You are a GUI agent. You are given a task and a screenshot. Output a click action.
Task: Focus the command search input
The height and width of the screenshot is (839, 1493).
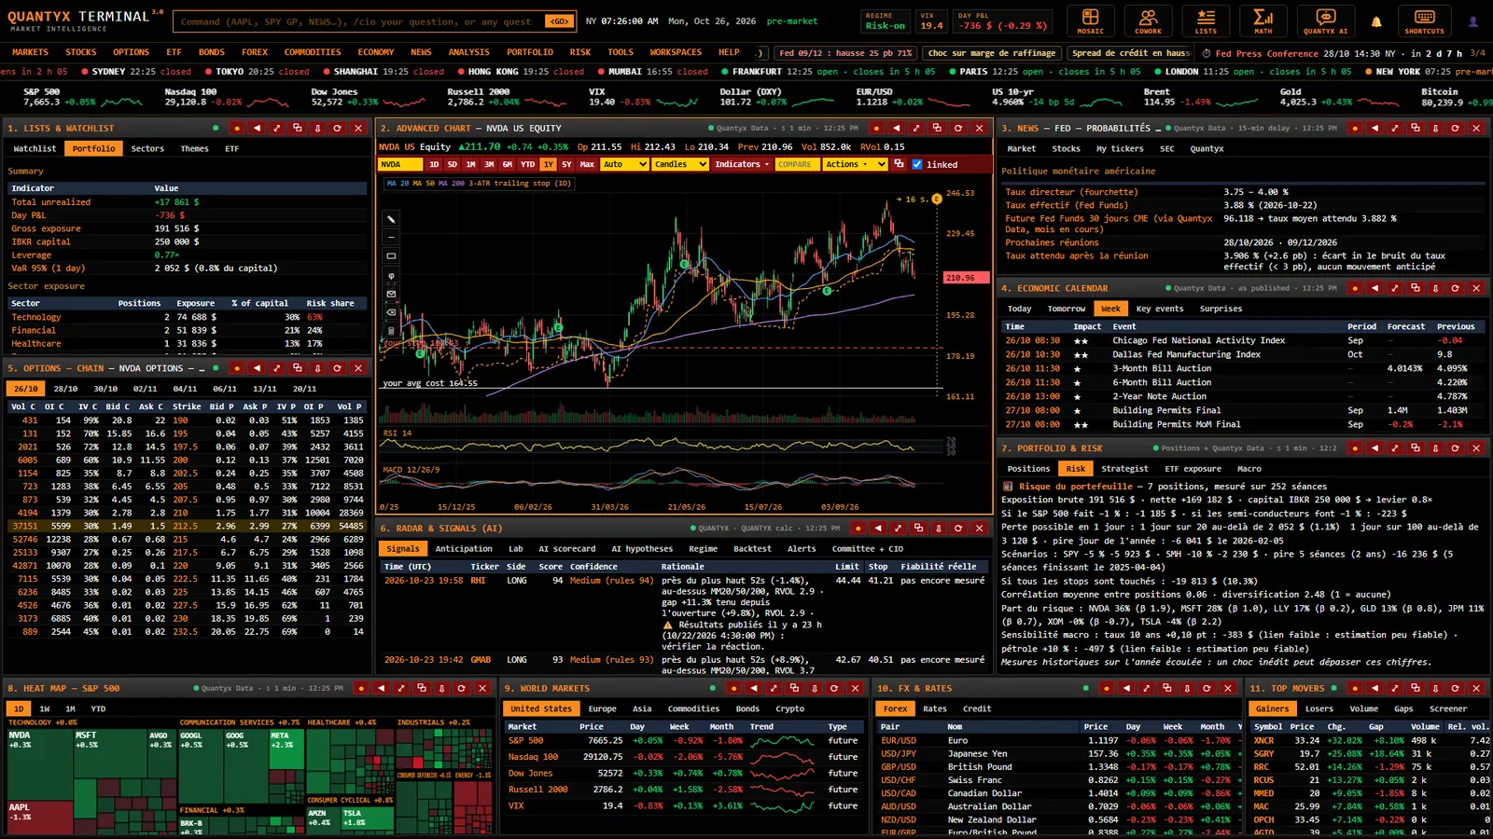(x=359, y=21)
